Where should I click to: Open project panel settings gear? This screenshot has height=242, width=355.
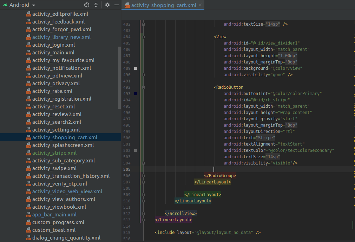click(x=107, y=5)
